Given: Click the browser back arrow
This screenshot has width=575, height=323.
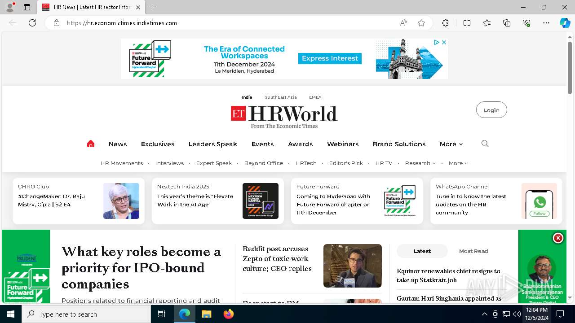Looking at the screenshot, I should tap(13, 23).
